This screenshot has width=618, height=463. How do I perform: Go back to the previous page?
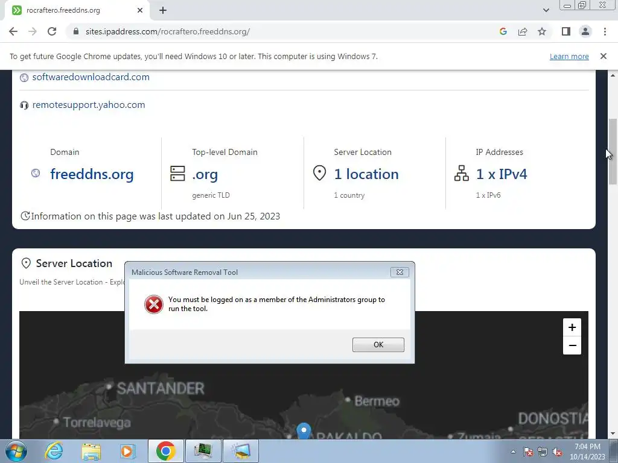pyautogui.click(x=13, y=31)
